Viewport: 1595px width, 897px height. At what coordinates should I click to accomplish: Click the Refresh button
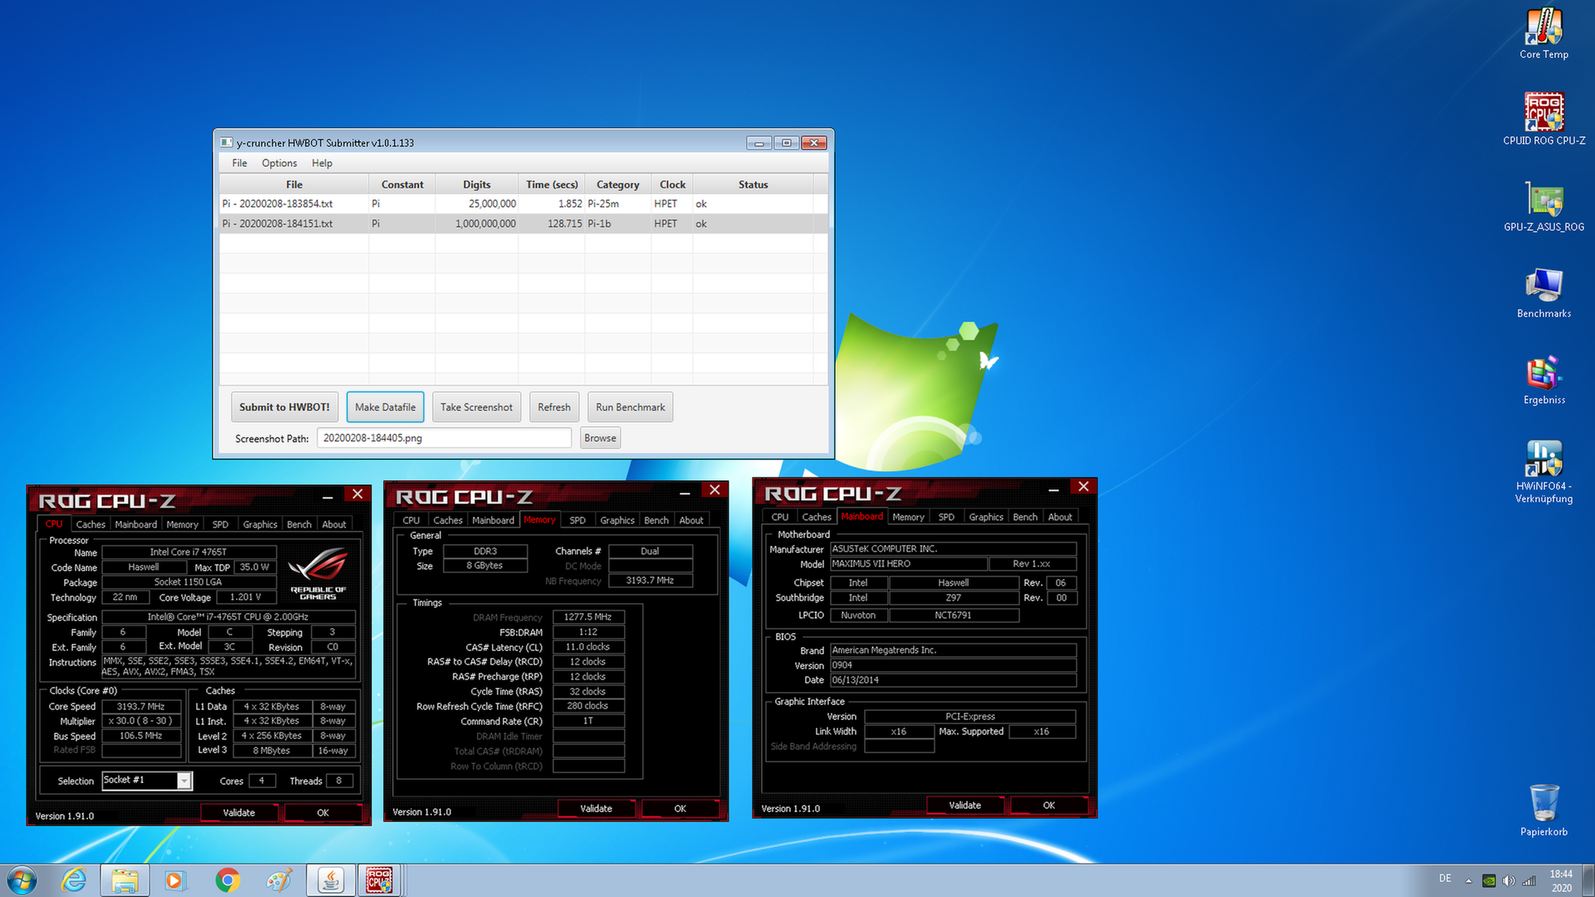(554, 407)
